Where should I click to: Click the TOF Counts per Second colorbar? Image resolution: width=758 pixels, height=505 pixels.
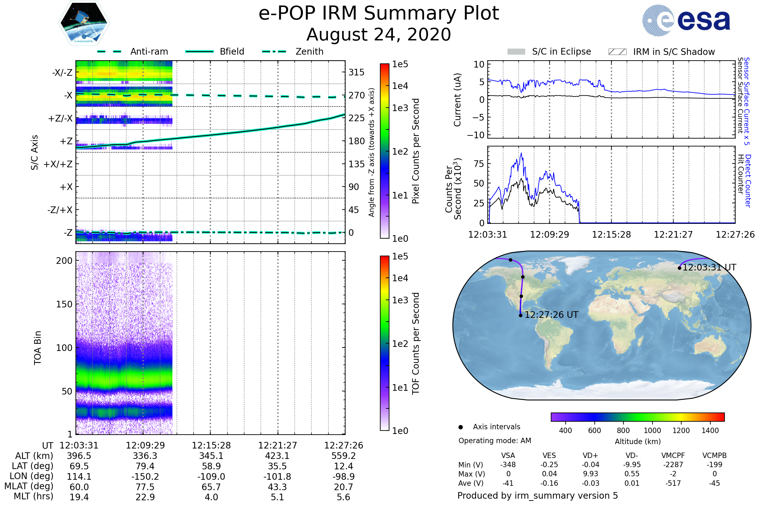(384, 343)
